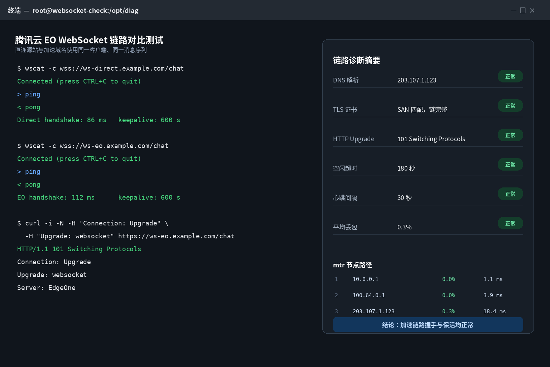
Task: Select the value "SAN 匹配，链完整"
Action: click(x=423, y=110)
